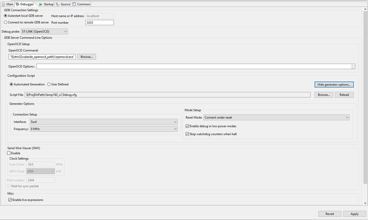
Task: Open the Common tab
Action: click(x=81, y=4)
